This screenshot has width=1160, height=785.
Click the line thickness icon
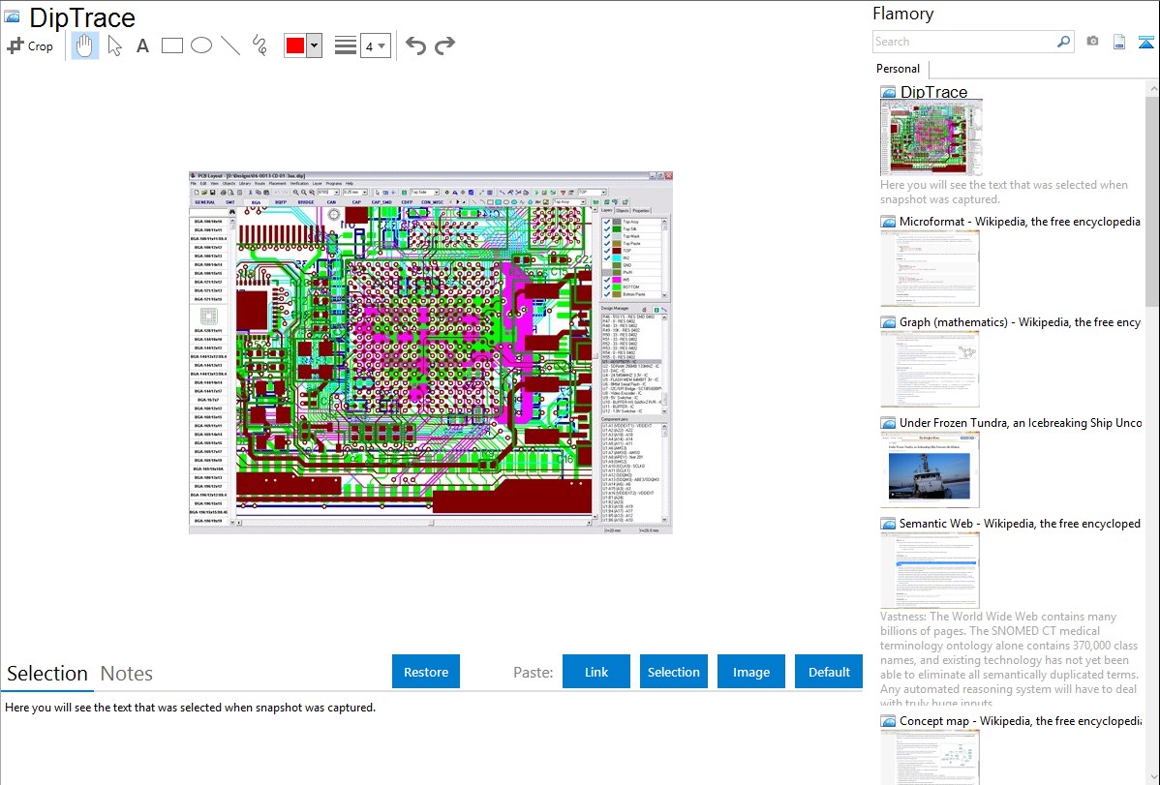tap(346, 45)
